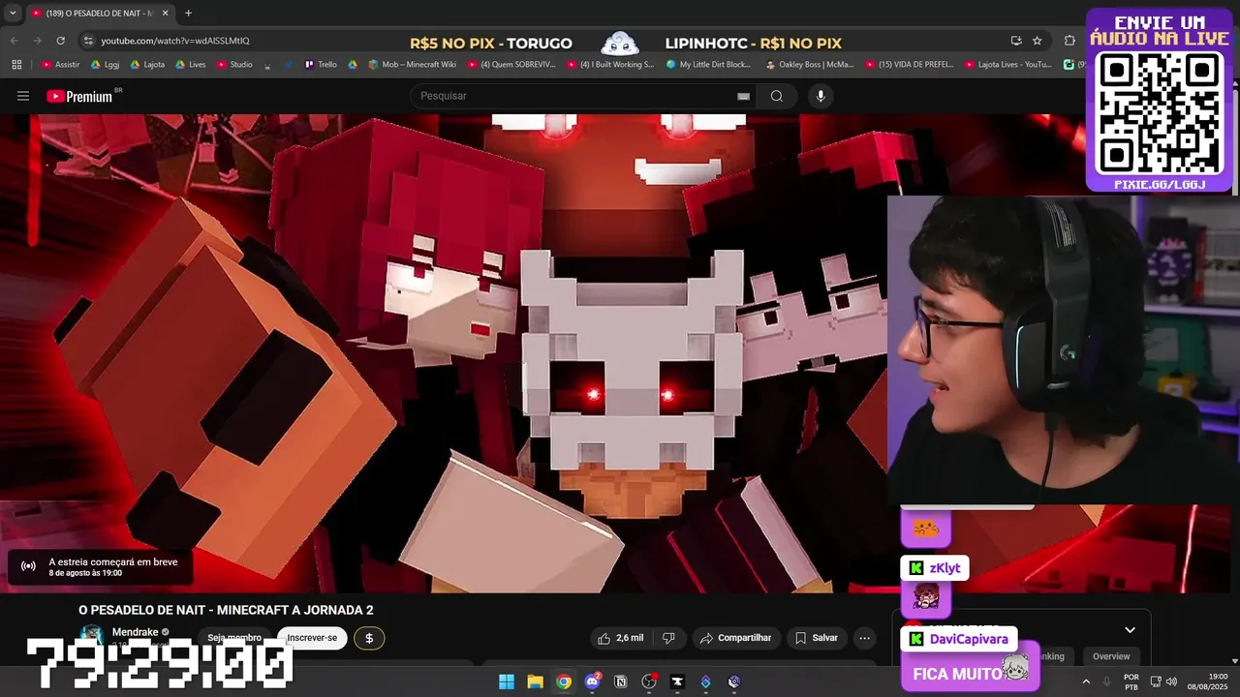
Task: Go forward in browser history
Action: 37,41
